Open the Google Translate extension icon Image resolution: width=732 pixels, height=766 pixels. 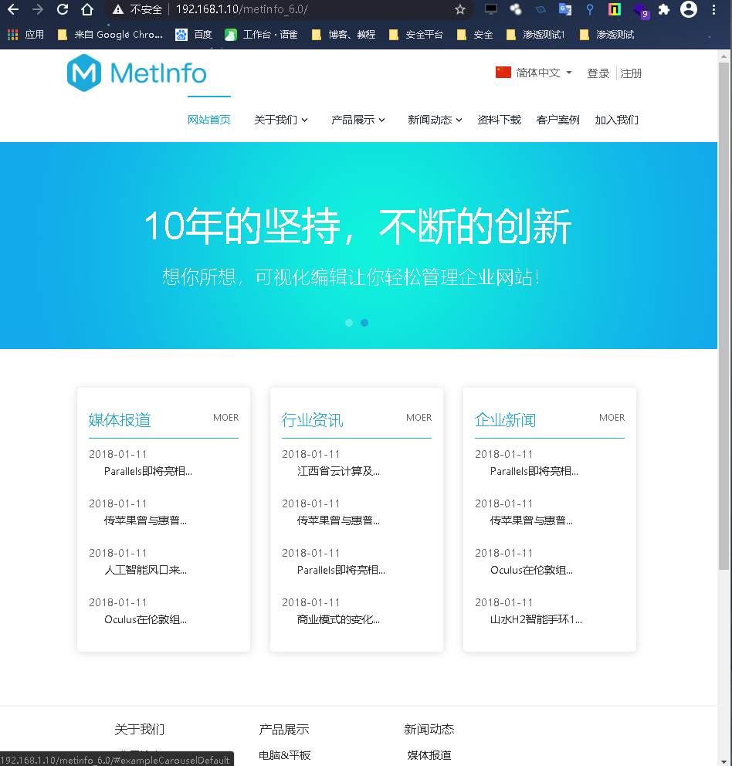(x=564, y=9)
